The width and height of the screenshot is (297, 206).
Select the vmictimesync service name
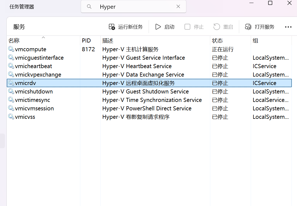(x=33, y=100)
